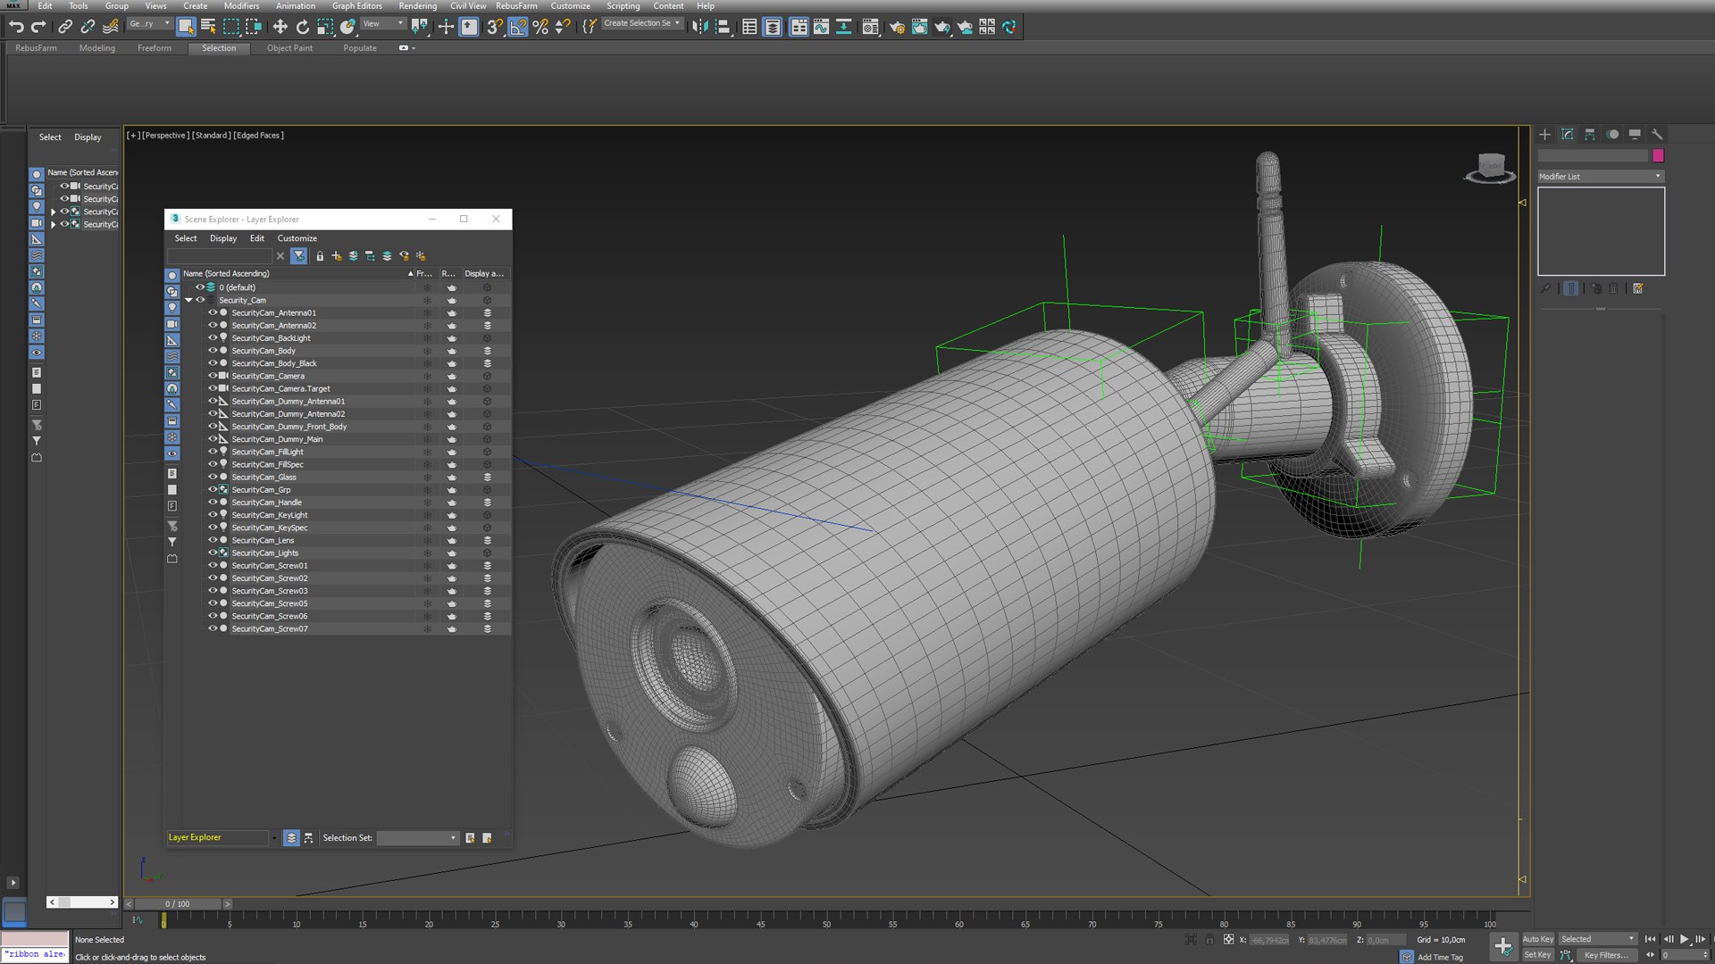Click the Mirror tool icon

699,27
